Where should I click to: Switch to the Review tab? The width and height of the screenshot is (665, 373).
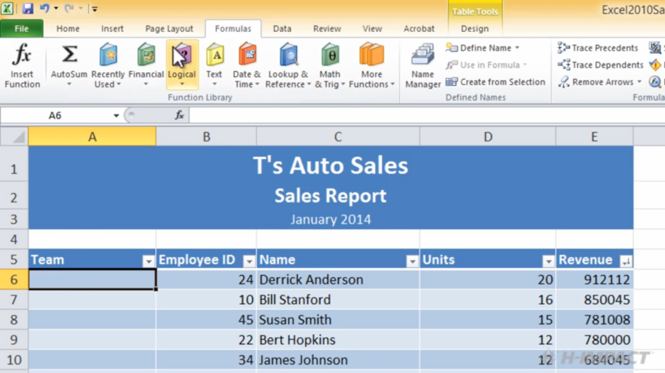[327, 29]
